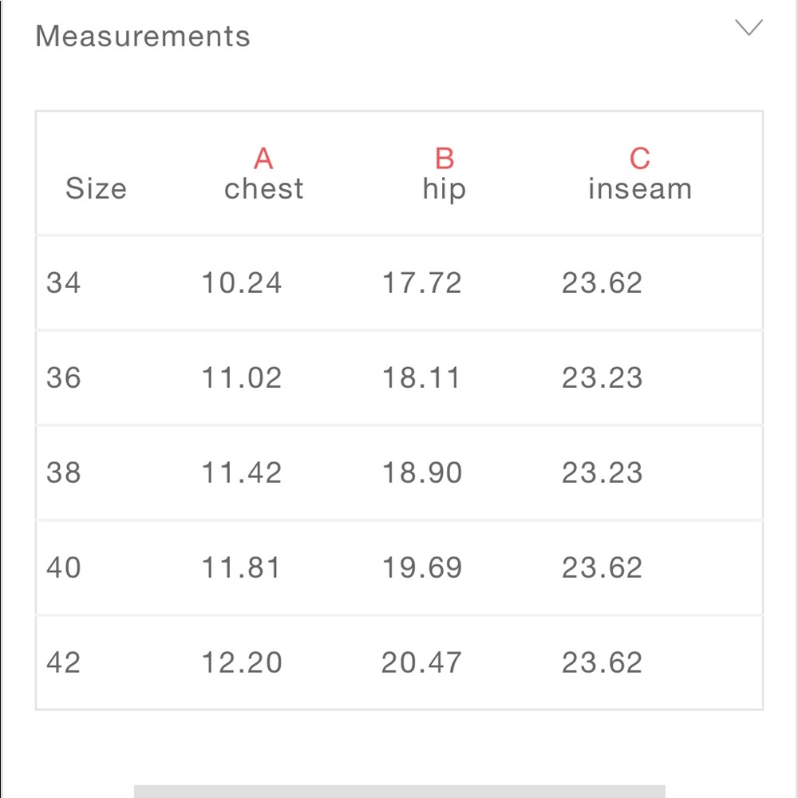798x798 pixels.
Task: Select inseam value in size 34 row
Action: 602,283
